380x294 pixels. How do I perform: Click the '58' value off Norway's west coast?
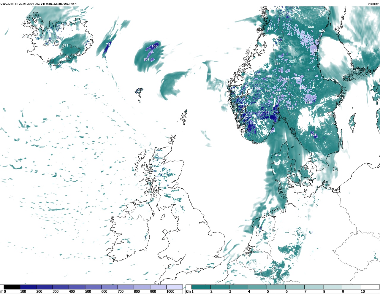point(209,74)
